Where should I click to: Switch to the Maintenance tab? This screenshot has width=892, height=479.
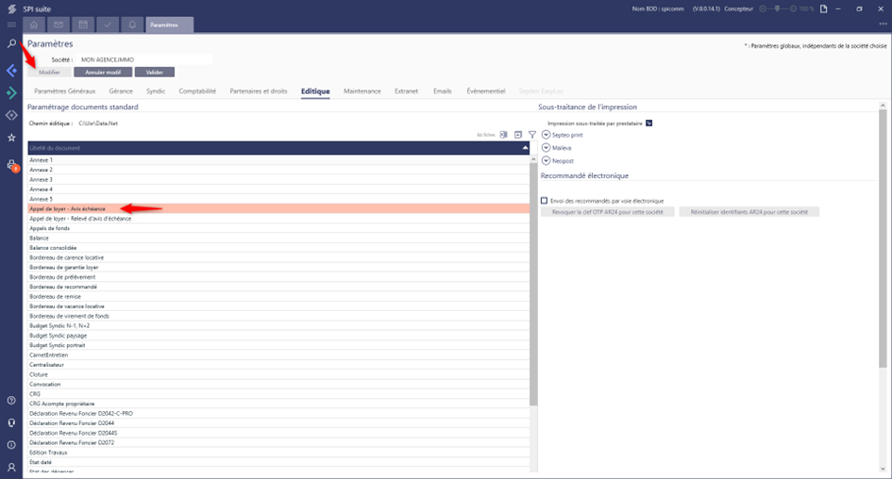click(x=362, y=91)
